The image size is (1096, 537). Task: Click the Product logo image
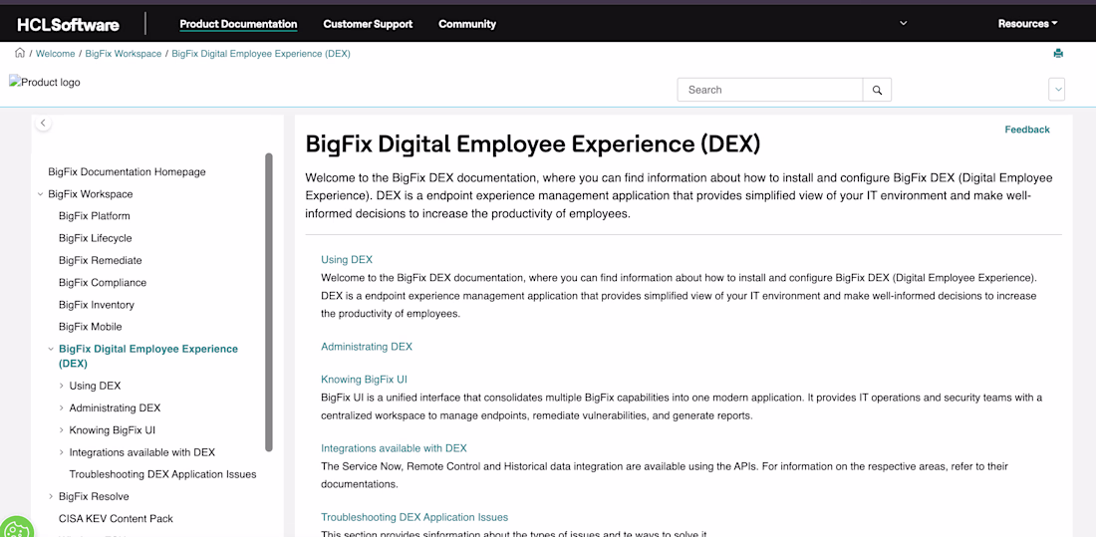point(45,82)
